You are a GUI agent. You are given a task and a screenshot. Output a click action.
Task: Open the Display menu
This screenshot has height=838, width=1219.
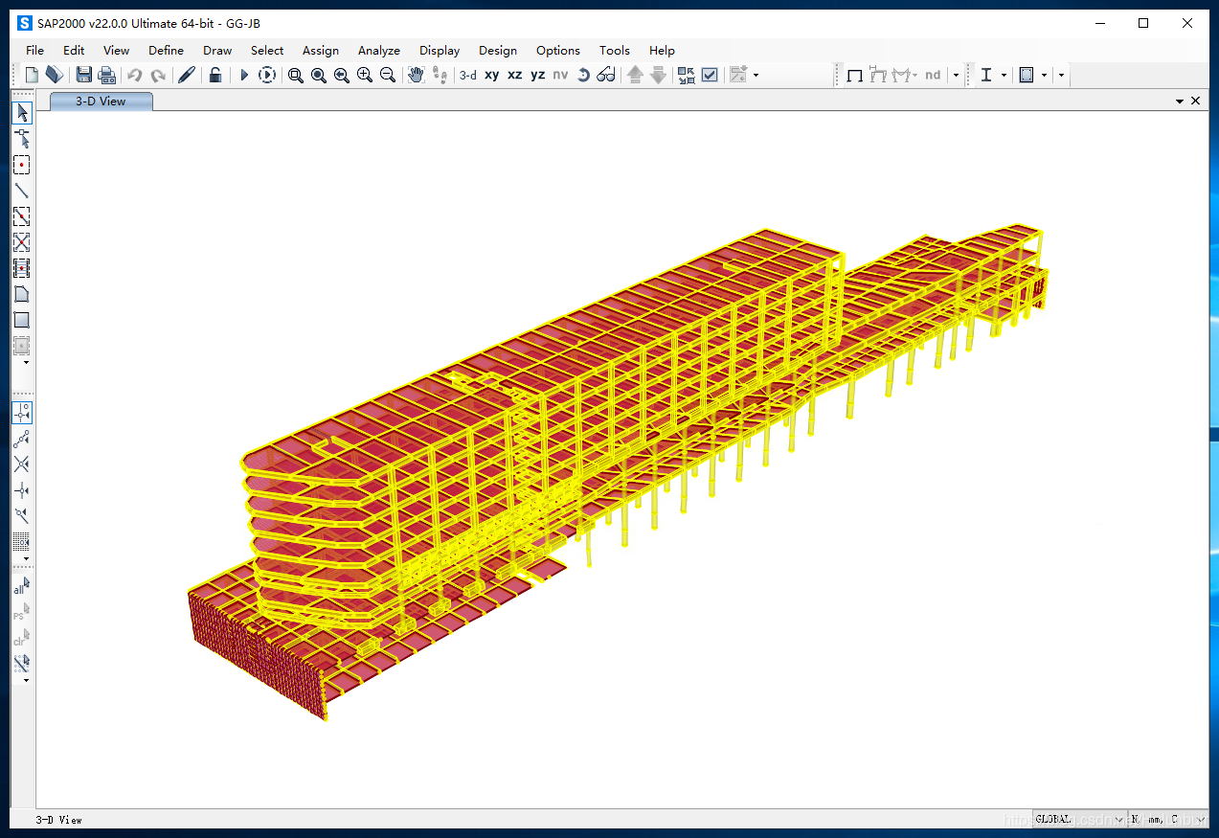440,50
